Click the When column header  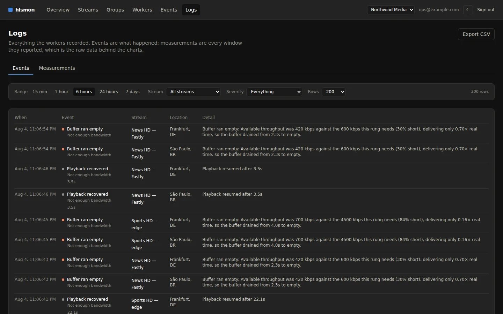[21, 118]
